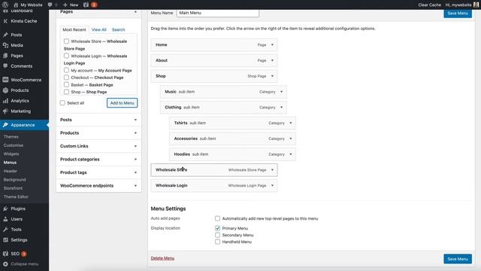
Task: Open the comments bubble icon in admin bar
Action: (x=50, y=5)
